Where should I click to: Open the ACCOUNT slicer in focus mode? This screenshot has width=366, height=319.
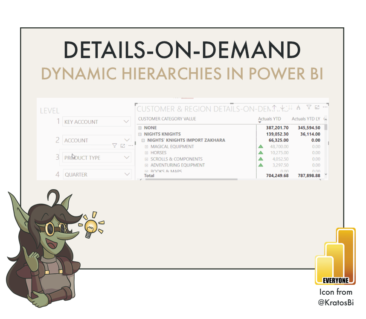coord(122,145)
